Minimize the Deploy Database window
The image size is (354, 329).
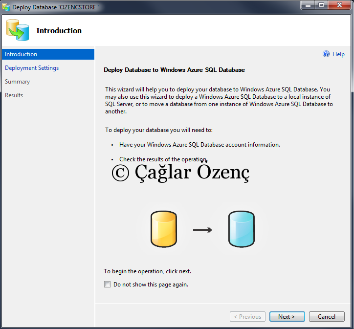pyautogui.click(x=308, y=5)
